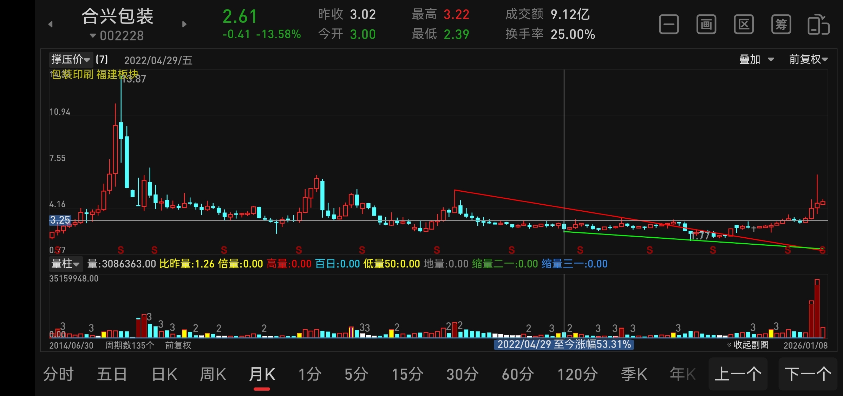Open the 量柱 volume indicator dropdown
The width and height of the screenshot is (843, 396).
click(65, 264)
